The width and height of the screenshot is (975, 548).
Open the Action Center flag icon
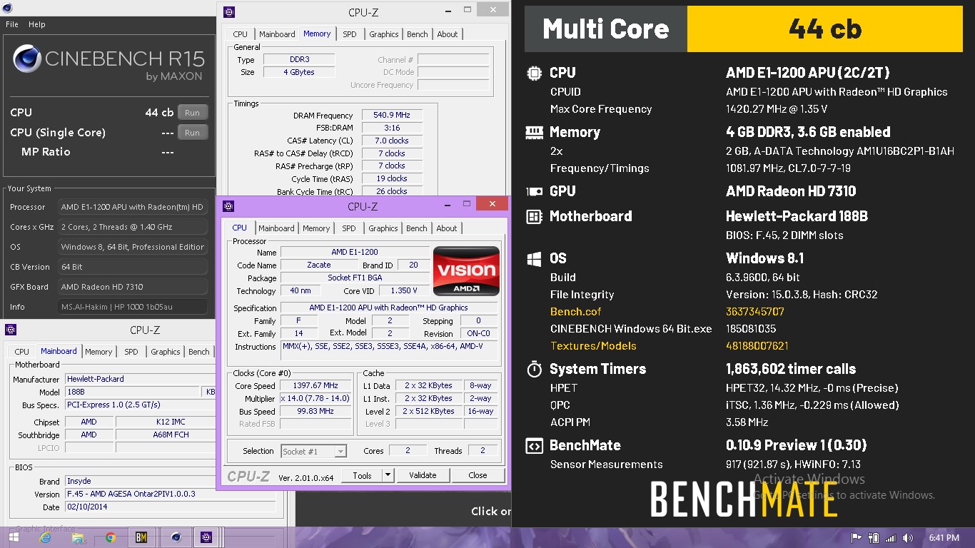pos(857,538)
